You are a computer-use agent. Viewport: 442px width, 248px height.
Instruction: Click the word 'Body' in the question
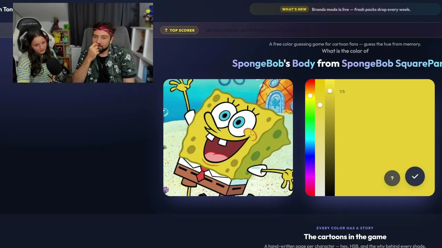click(304, 63)
